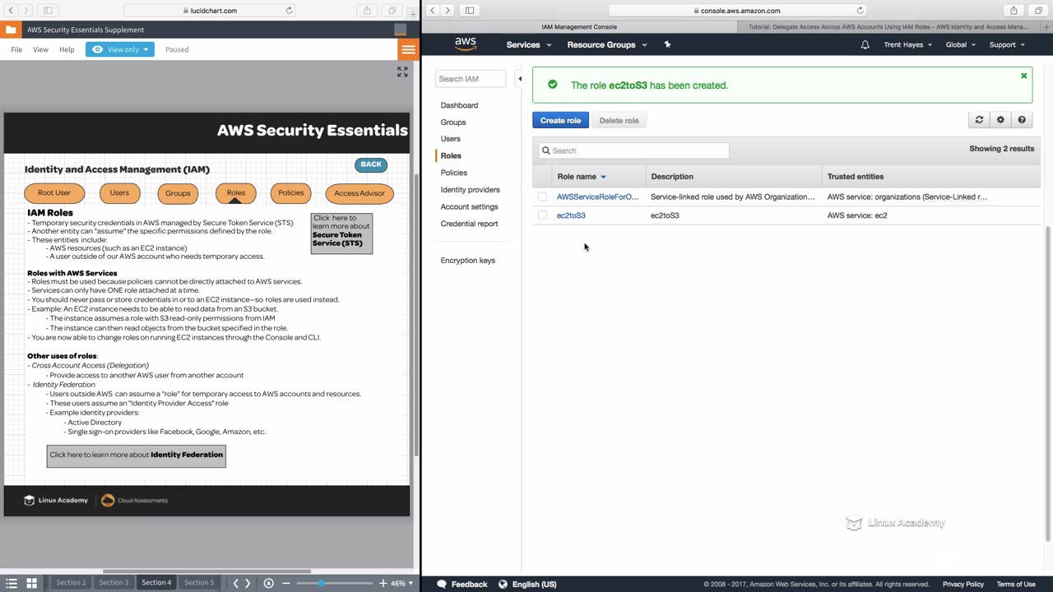Select the ec2toS3 role checkbox
1053x592 pixels.
pos(542,215)
